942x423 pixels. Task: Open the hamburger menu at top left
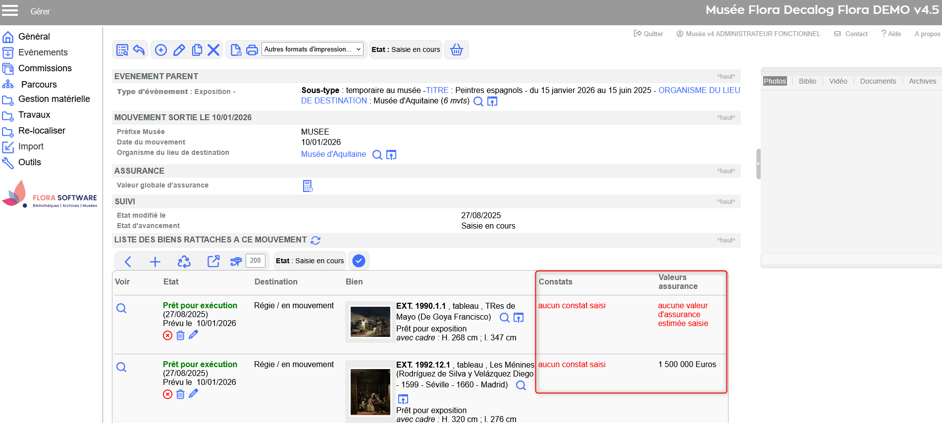(x=10, y=11)
